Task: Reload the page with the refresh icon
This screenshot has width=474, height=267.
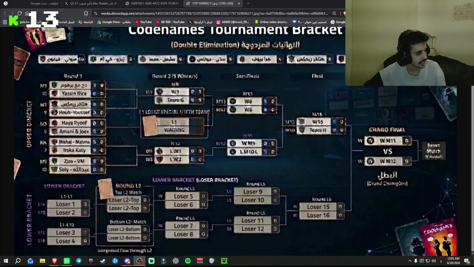Action: (x=20, y=13)
